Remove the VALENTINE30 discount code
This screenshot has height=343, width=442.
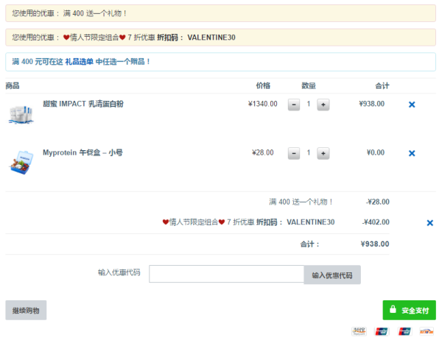point(429,222)
